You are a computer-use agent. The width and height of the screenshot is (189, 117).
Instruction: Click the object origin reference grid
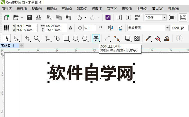coord(7,28)
